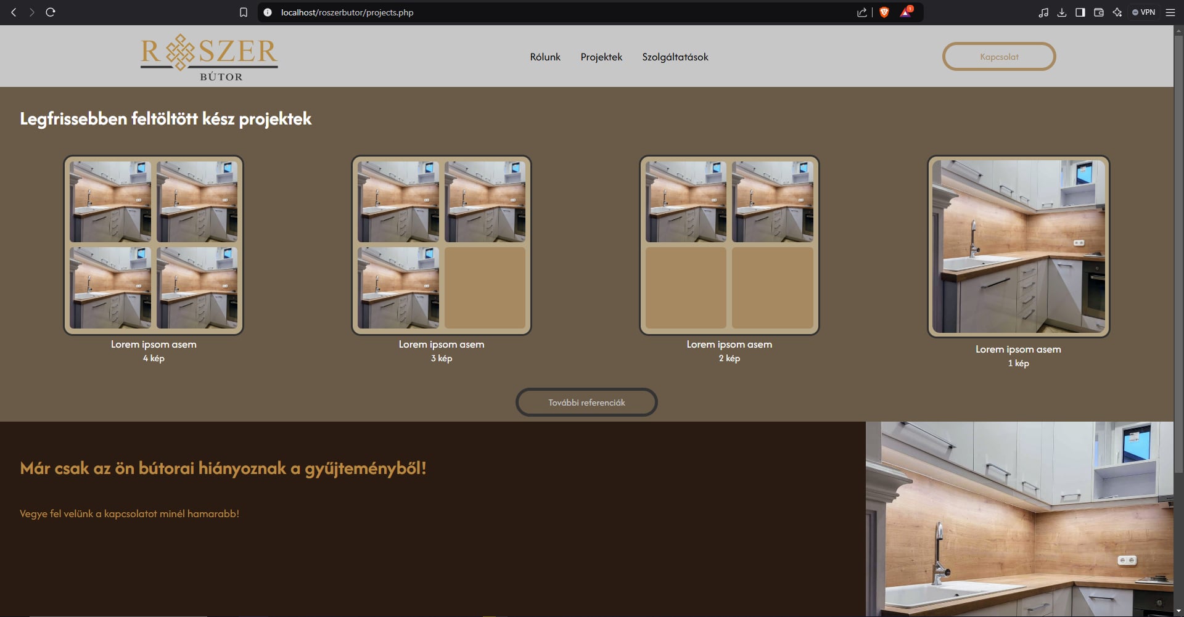The width and height of the screenshot is (1184, 617).
Task: Open the Brave Wallet icon
Action: click(x=1098, y=12)
